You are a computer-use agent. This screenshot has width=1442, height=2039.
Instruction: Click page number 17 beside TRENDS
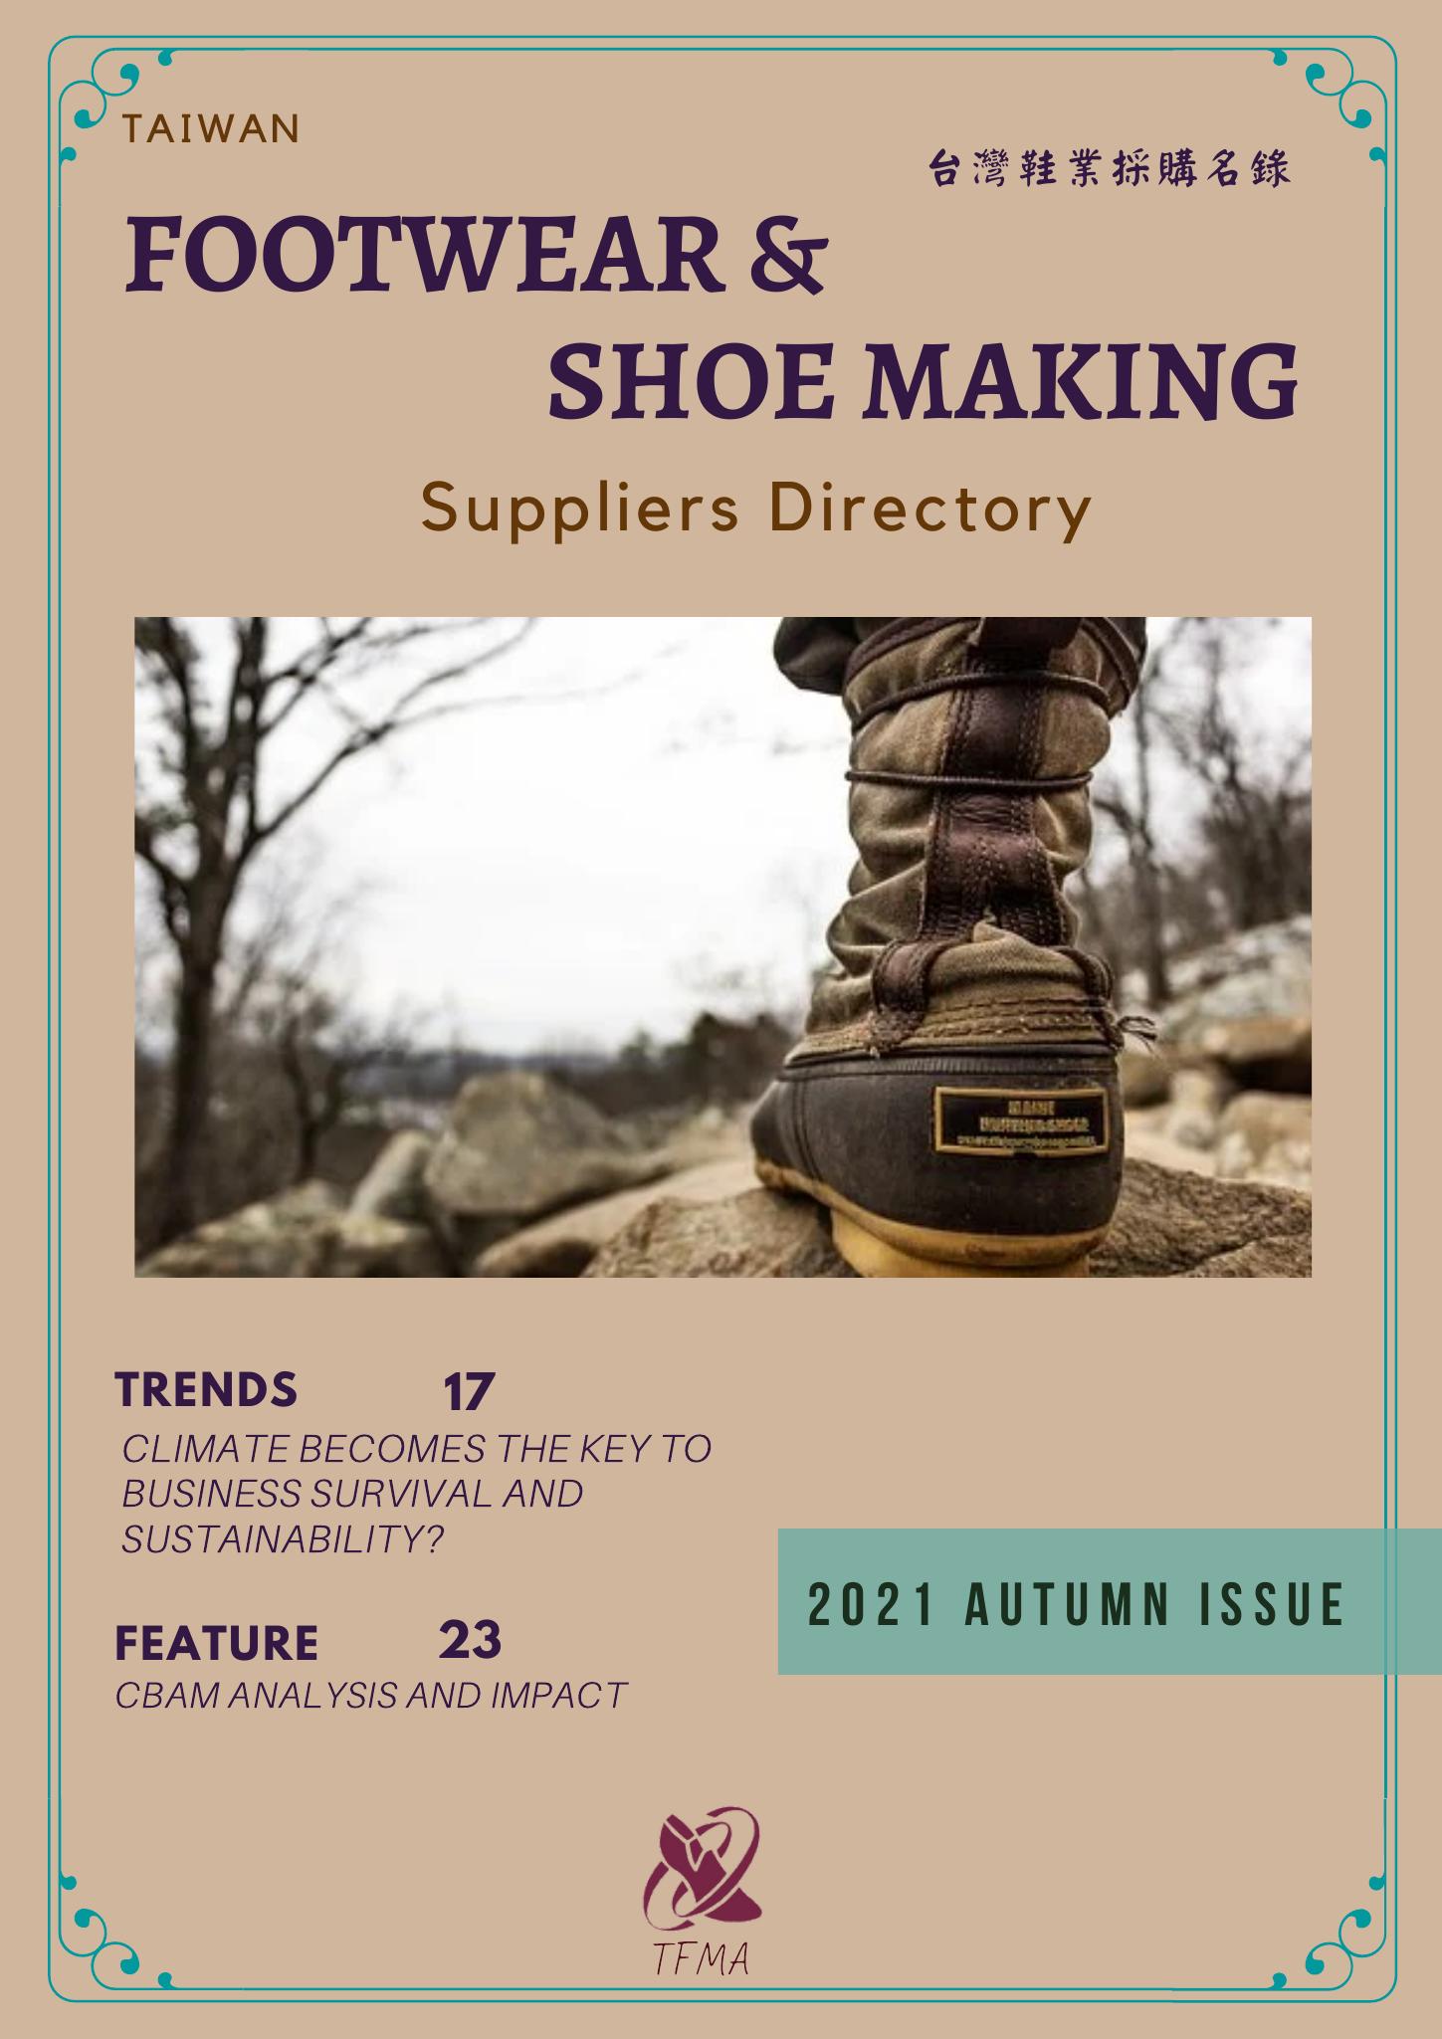pyautogui.click(x=468, y=1392)
